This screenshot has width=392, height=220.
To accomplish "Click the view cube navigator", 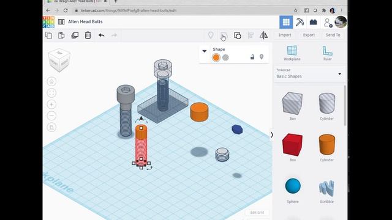I will [x=59, y=60].
